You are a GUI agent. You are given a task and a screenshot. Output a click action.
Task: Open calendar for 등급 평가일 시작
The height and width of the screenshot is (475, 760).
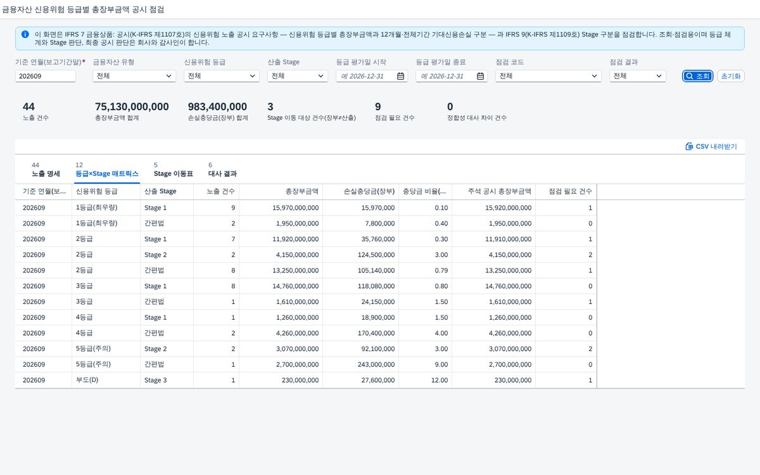point(401,76)
